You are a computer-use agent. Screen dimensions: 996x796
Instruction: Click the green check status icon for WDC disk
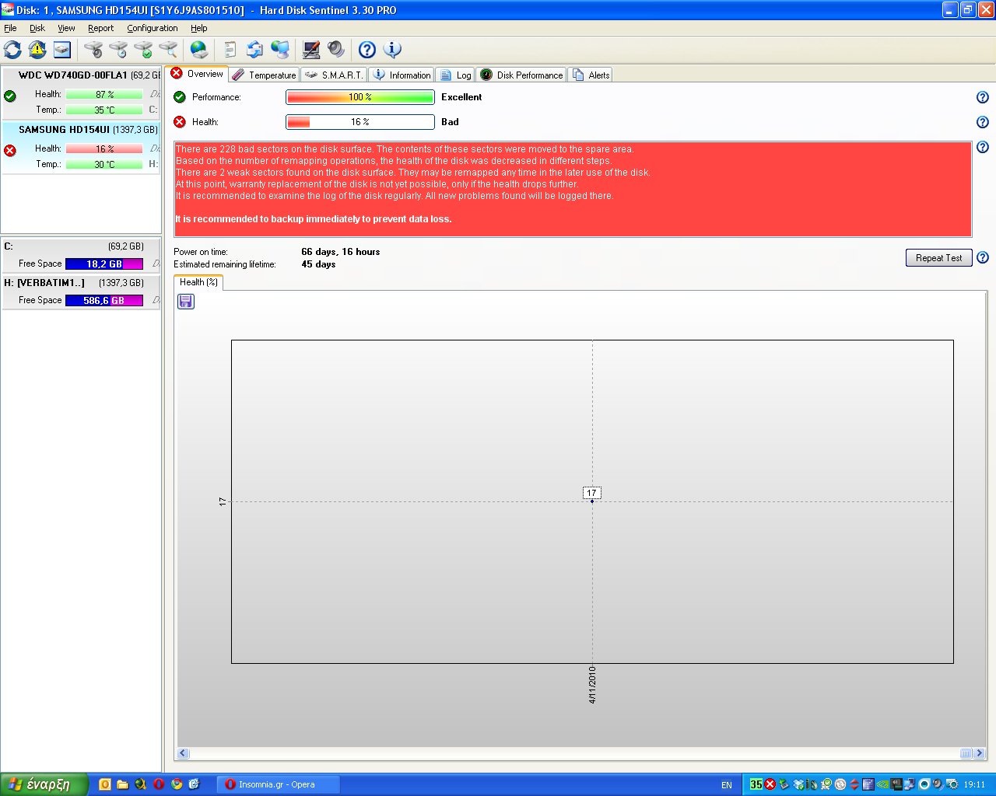coord(10,96)
